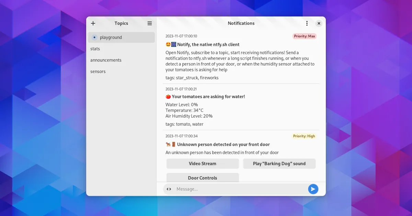Open the three-dot menu in Notifications header
Image resolution: width=412 pixels, height=216 pixels.
[307, 23]
